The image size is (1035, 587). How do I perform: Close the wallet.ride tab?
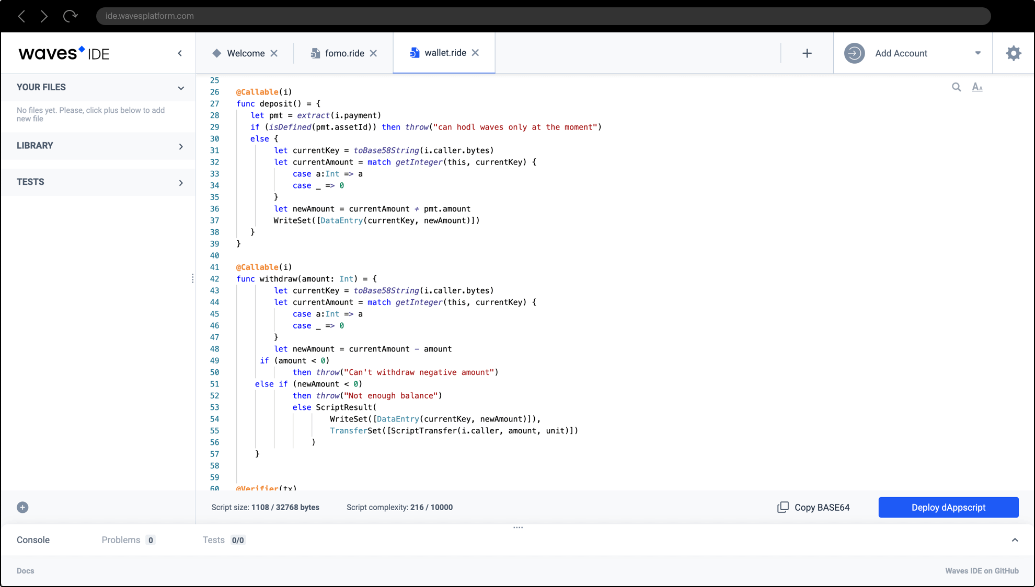click(475, 53)
